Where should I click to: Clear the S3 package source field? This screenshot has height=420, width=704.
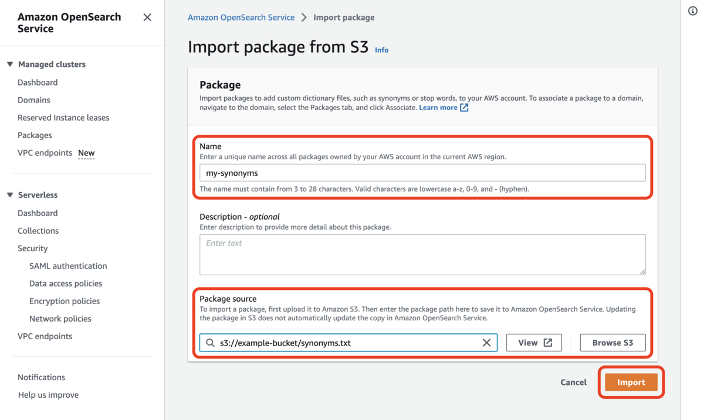coord(486,343)
